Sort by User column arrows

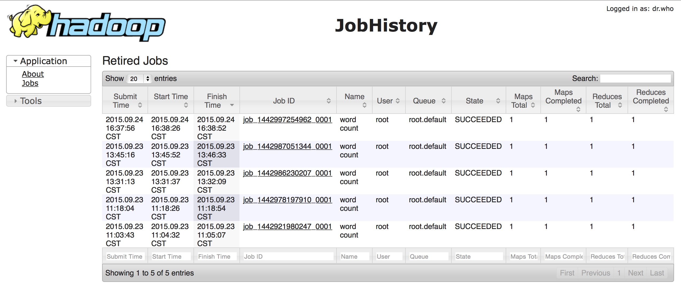coord(398,101)
